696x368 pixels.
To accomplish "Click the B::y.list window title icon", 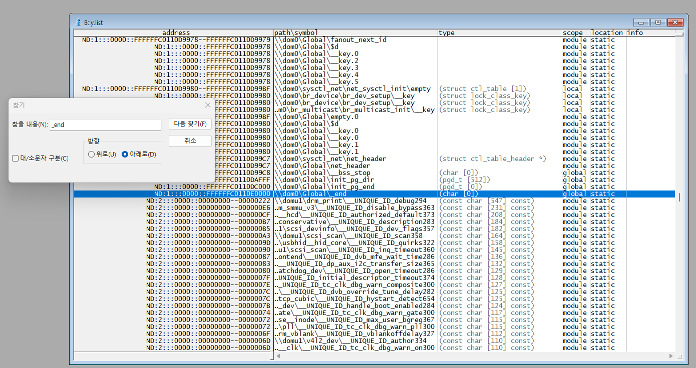I will click(x=78, y=22).
